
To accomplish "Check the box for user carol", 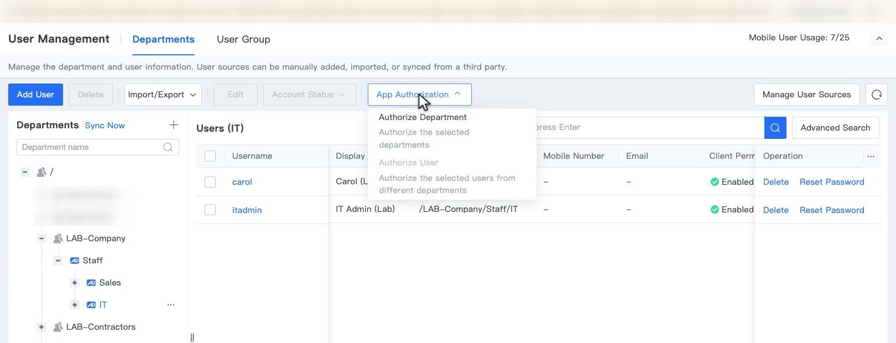I will [210, 182].
